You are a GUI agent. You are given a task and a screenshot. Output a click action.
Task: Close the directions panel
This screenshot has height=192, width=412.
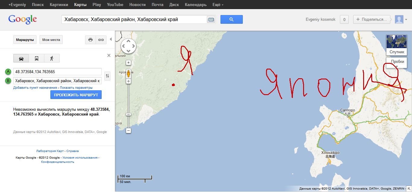click(x=109, y=55)
